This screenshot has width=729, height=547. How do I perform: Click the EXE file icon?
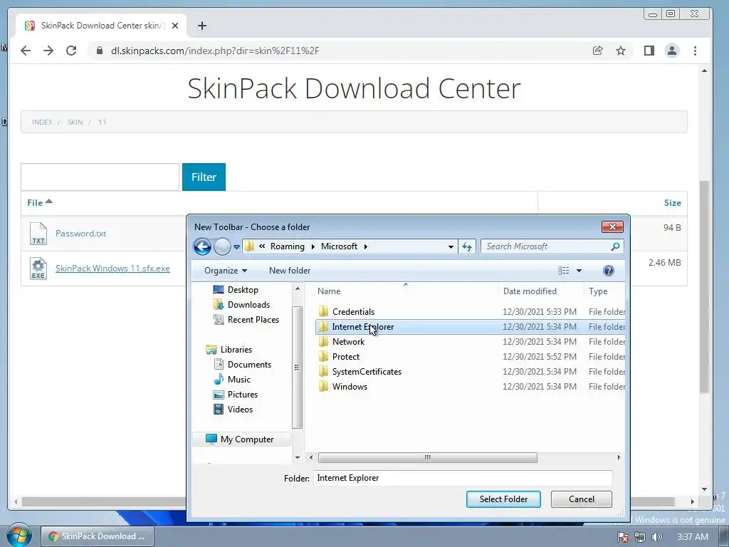(x=38, y=269)
